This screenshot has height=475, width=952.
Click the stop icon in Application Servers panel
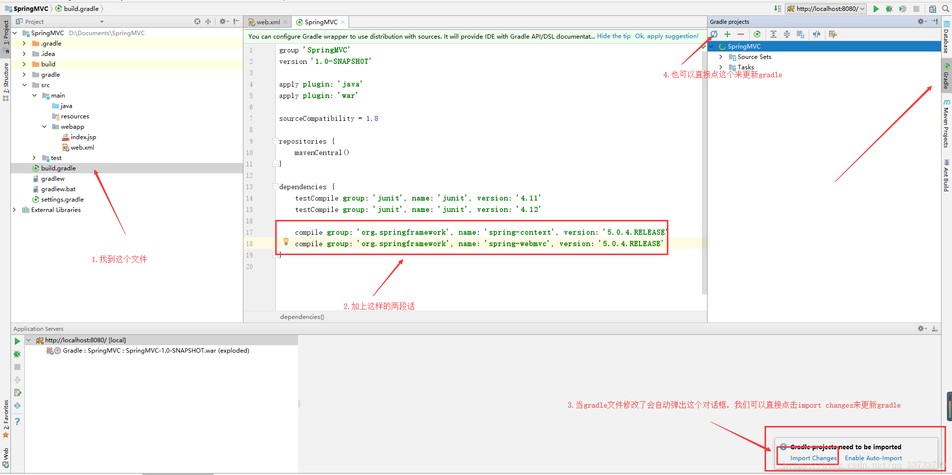pos(17,367)
